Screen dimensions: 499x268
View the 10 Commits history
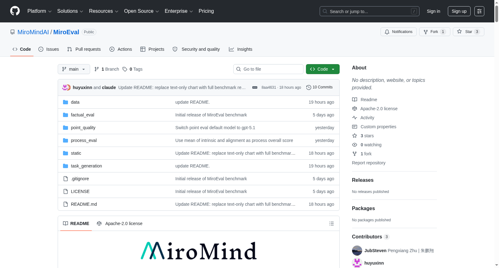pos(319,87)
